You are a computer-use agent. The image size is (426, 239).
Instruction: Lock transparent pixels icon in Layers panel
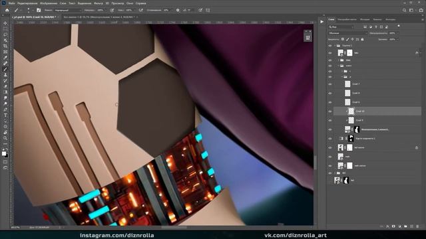click(x=343, y=39)
